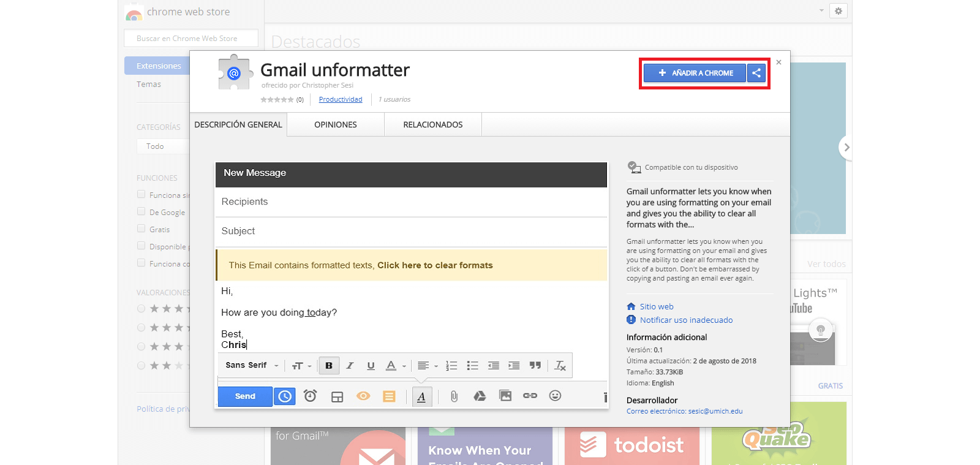The height and width of the screenshot is (465, 980).
Task: Toggle underline formatting
Action: (x=371, y=366)
